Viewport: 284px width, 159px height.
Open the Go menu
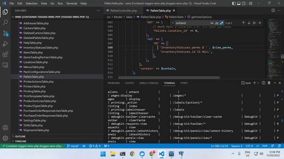click(x=52, y=4)
